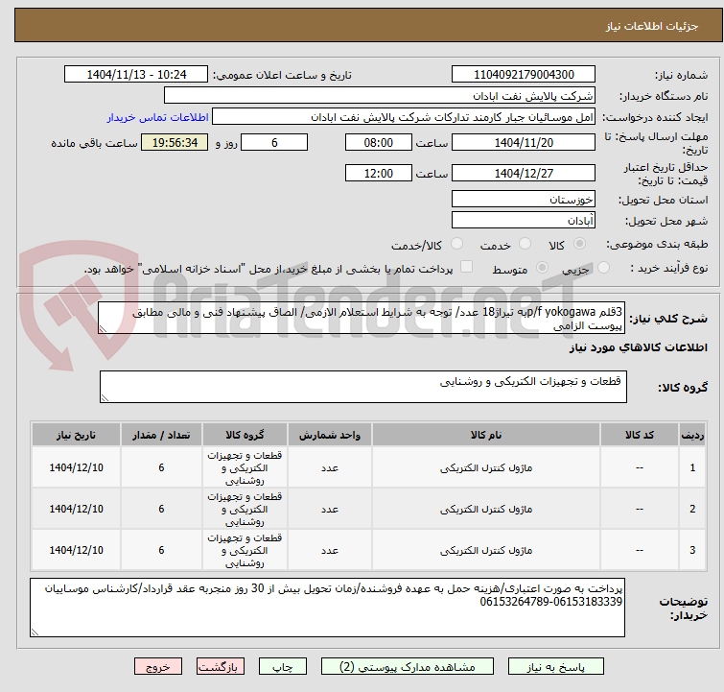The width and height of the screenshot is (724, 692).
Task: Open 'اطلاعات تماس خریدار' link
Action: pos(158,117)
